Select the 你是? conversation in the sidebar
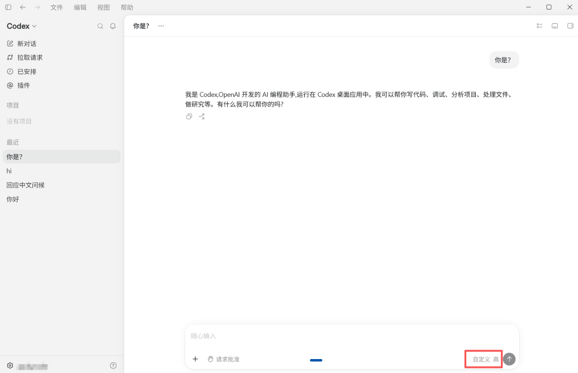This screenshot has width=578, height=373. tap(62, 157)
